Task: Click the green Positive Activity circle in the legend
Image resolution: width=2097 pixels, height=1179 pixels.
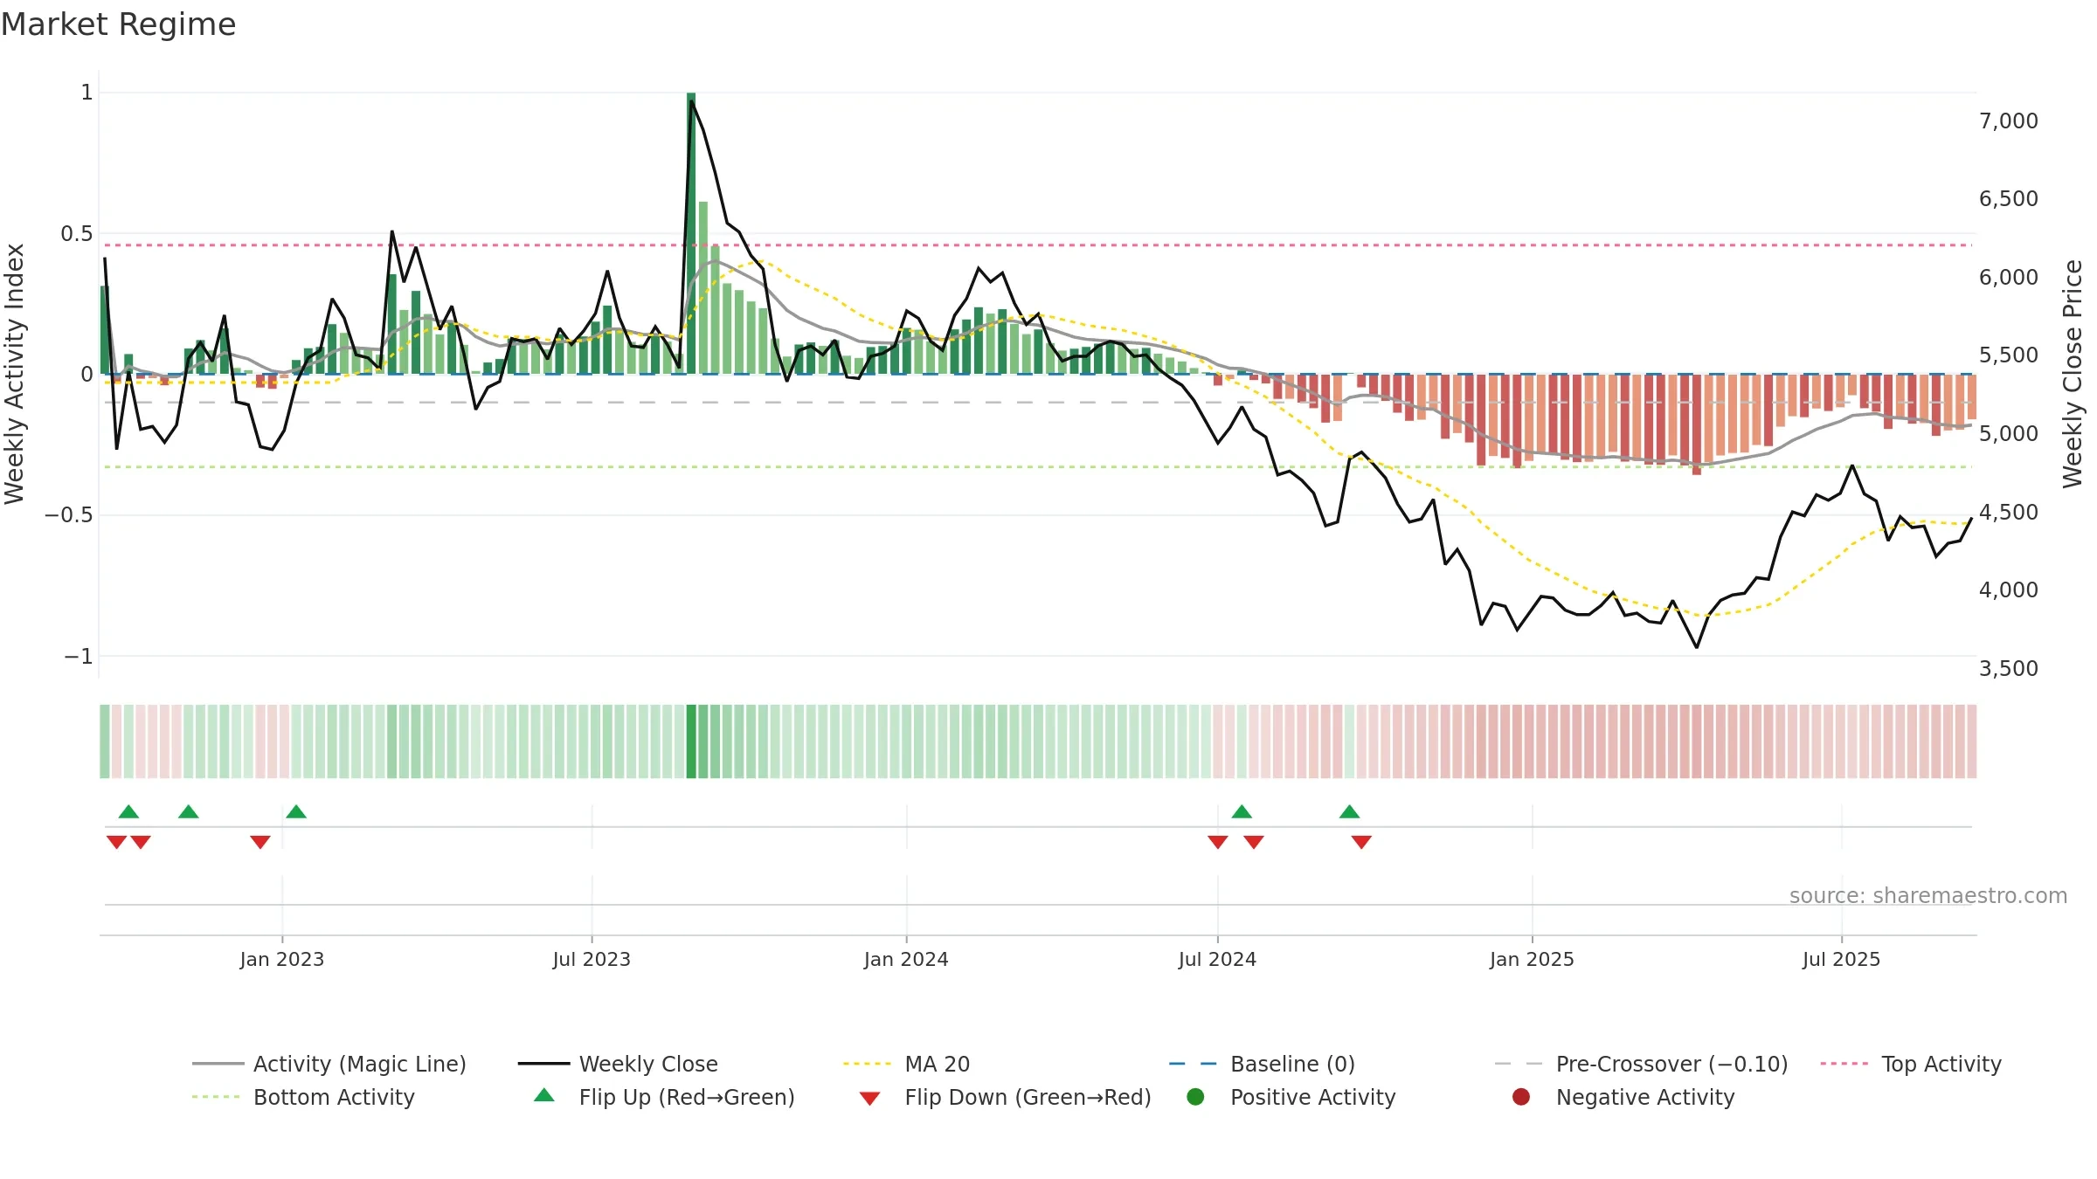Action: tap(1195, 1097)
